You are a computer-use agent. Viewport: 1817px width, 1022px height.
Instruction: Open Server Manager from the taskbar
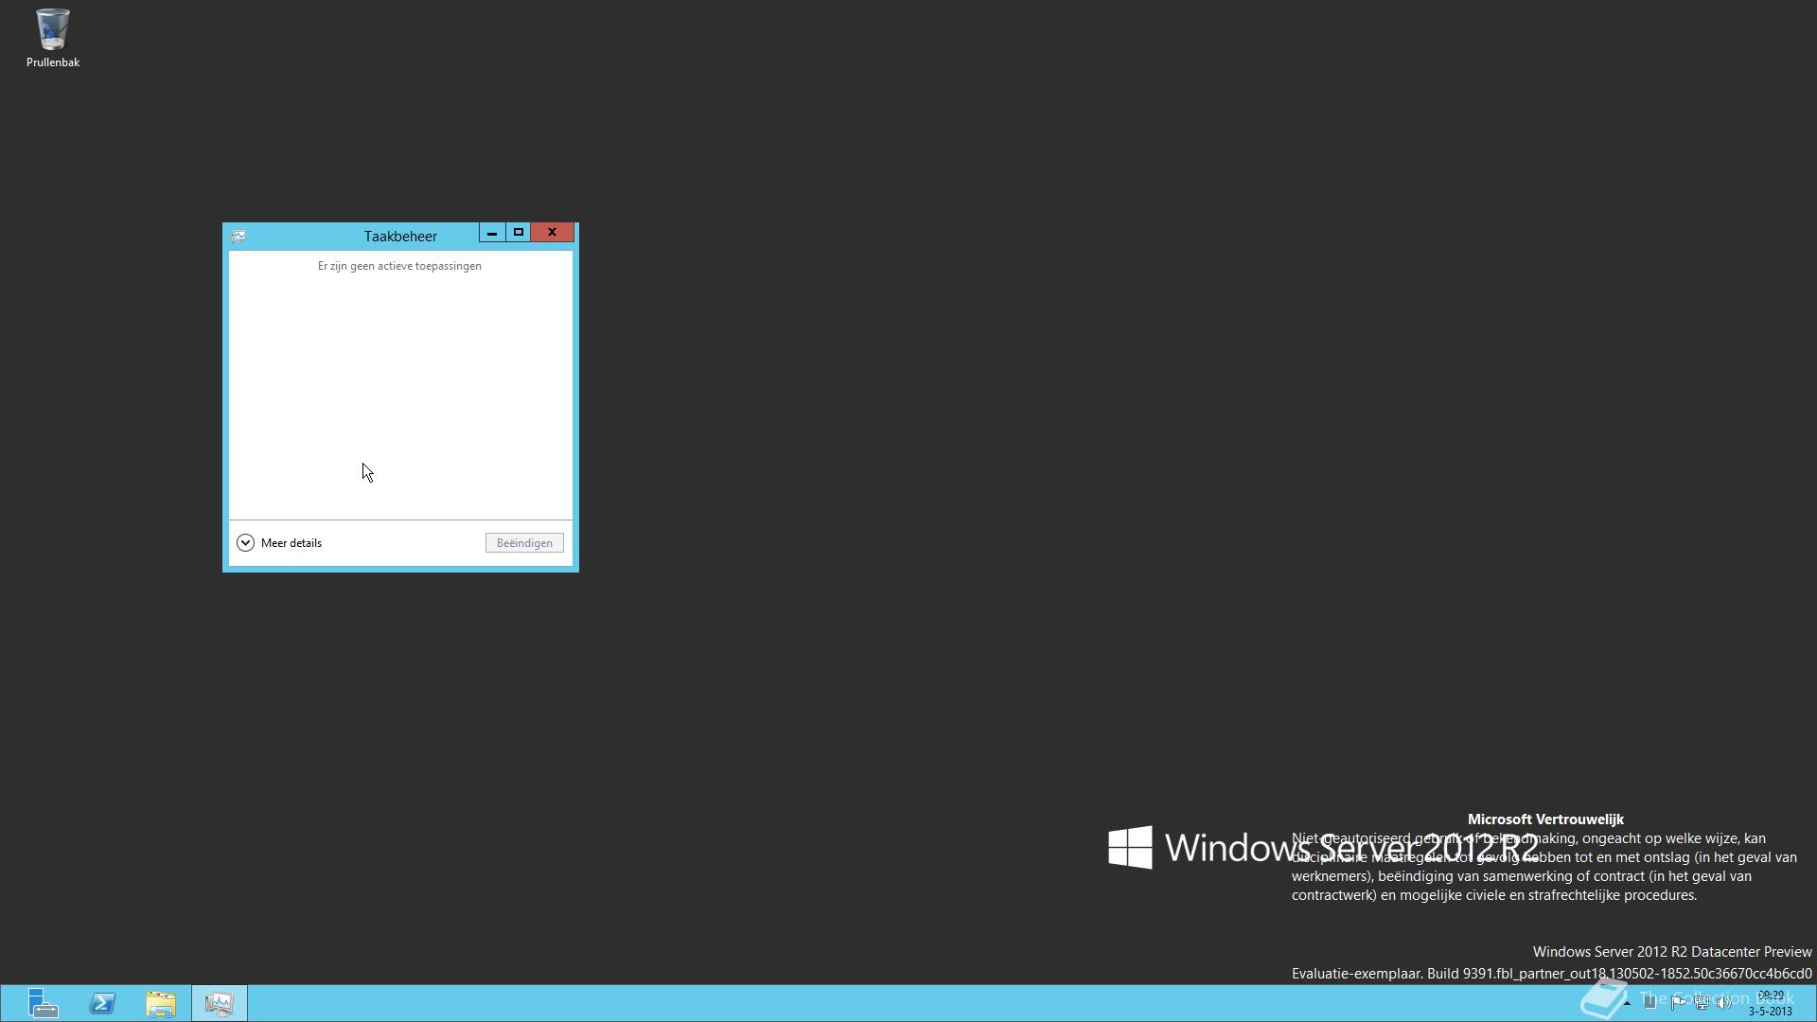[43, 1003]
